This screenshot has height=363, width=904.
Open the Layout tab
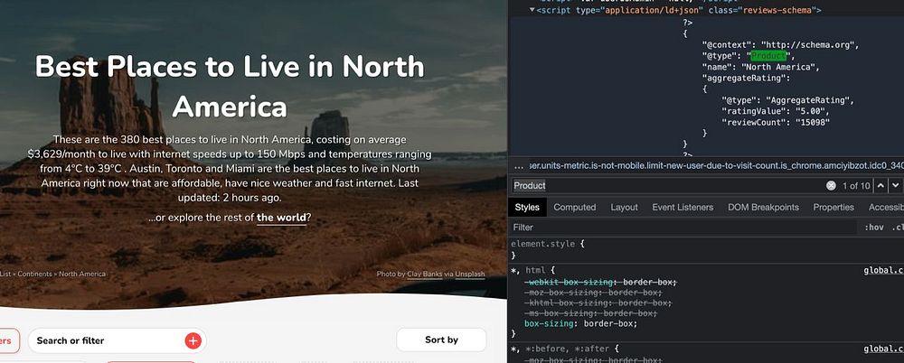[x=625, y=207]
